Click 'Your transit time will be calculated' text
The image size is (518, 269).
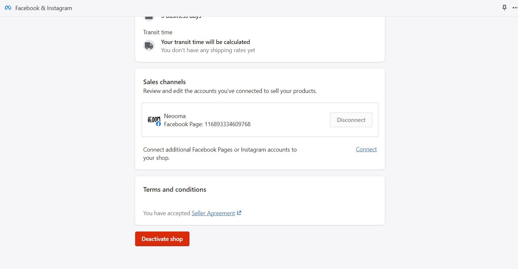[x=205, y=42]
